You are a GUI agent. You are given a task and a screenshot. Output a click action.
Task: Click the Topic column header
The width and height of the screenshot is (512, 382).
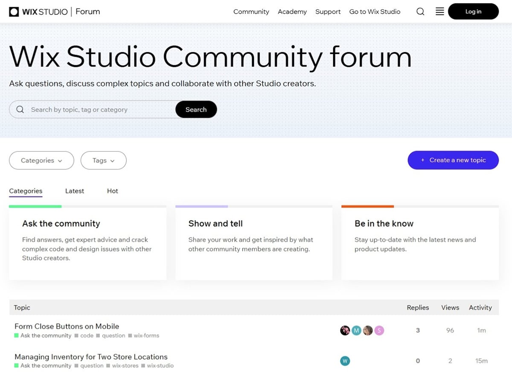click(22, 307)
